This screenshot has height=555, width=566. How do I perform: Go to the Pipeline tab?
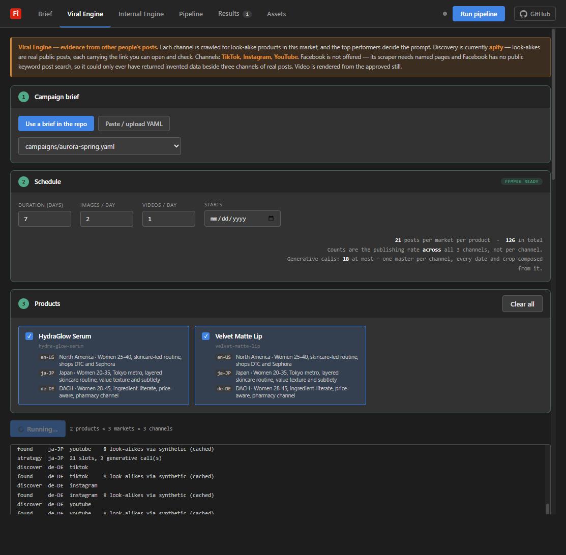pos(191,14)
